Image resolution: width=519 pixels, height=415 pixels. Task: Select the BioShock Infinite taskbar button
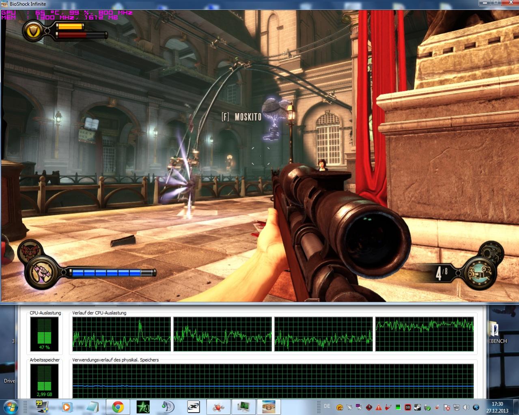(269, 406)
